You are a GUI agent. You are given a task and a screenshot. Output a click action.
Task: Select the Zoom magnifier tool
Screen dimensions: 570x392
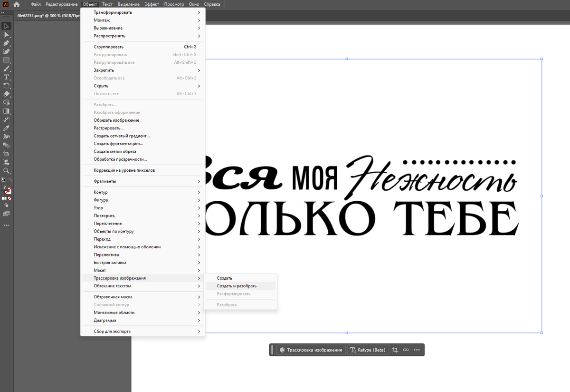[x=6, y=170]
